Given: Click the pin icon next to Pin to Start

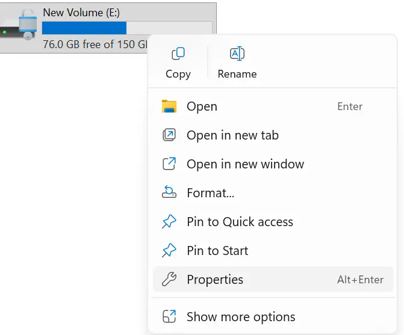Looking at the screenshot, I should point(169,251).
